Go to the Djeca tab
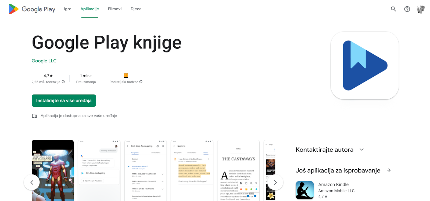The image size is (430, 201). (x=136, y=9)
